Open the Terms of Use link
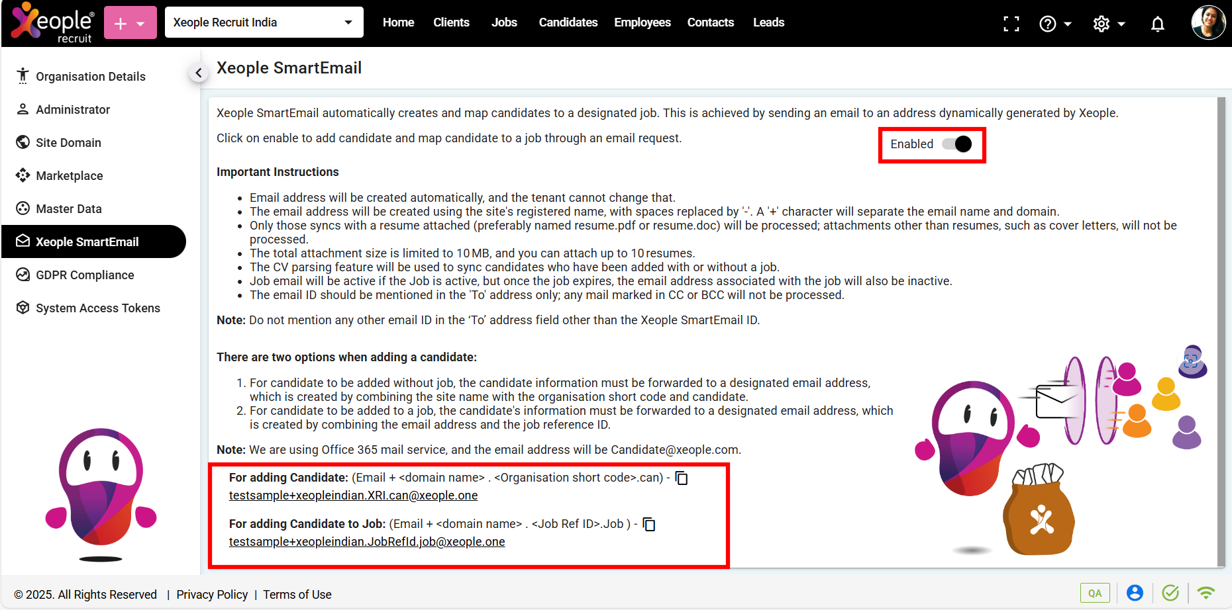 pyautogui.click(x=297, y=594)
